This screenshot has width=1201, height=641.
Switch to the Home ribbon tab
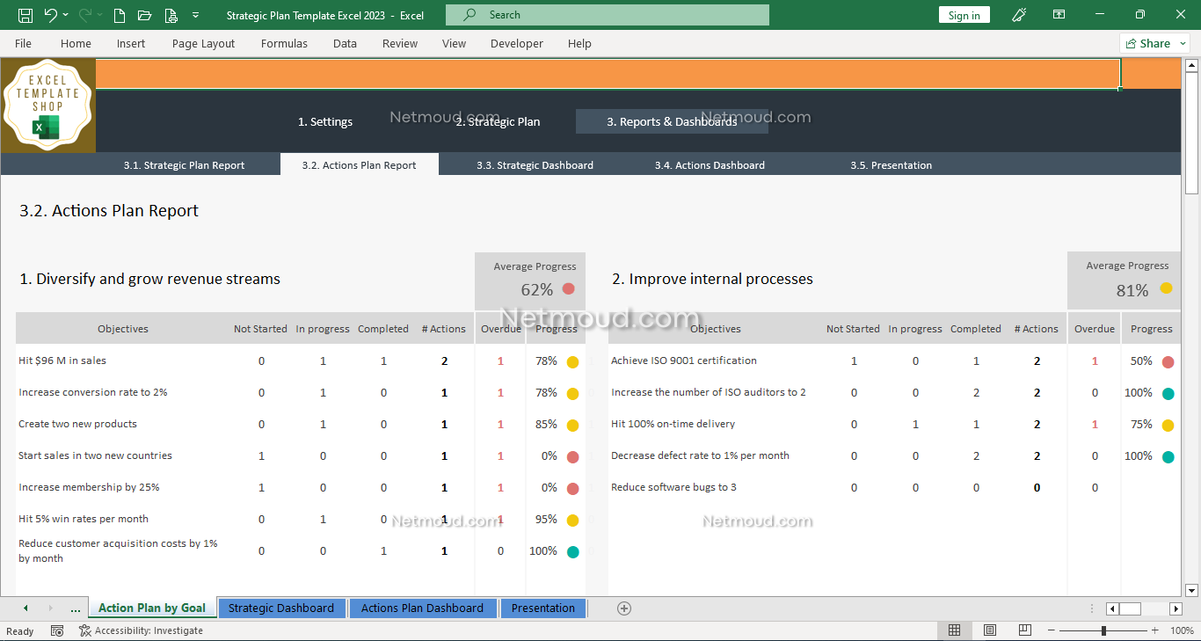[x=76, y=43]
